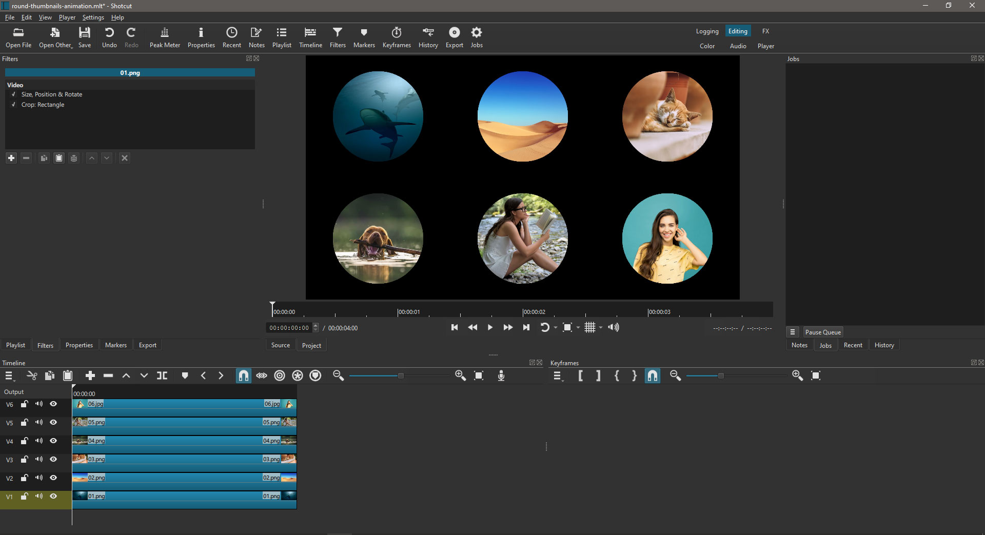This screenshot has height=535, width=985.
Task: Switch to the Color layout
Action: (x=707, y=46)
